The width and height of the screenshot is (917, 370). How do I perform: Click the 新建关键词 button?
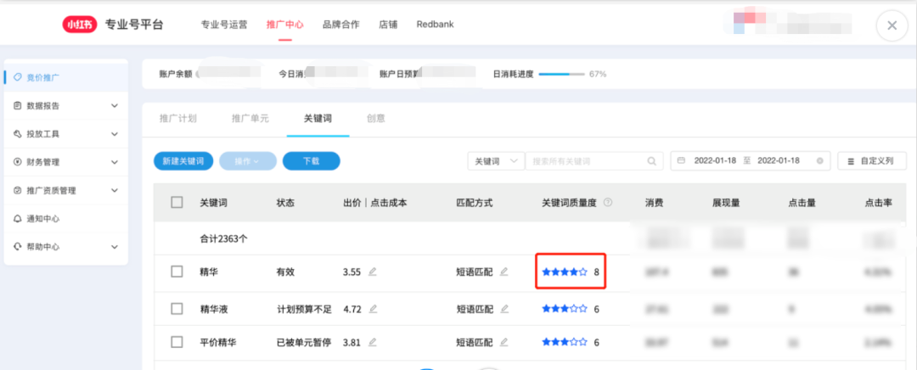pos(183,161)
